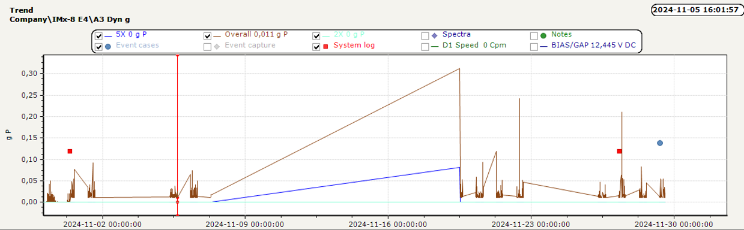
Task: Click the 0,20 y-axis value
Action: pos(29,117)
